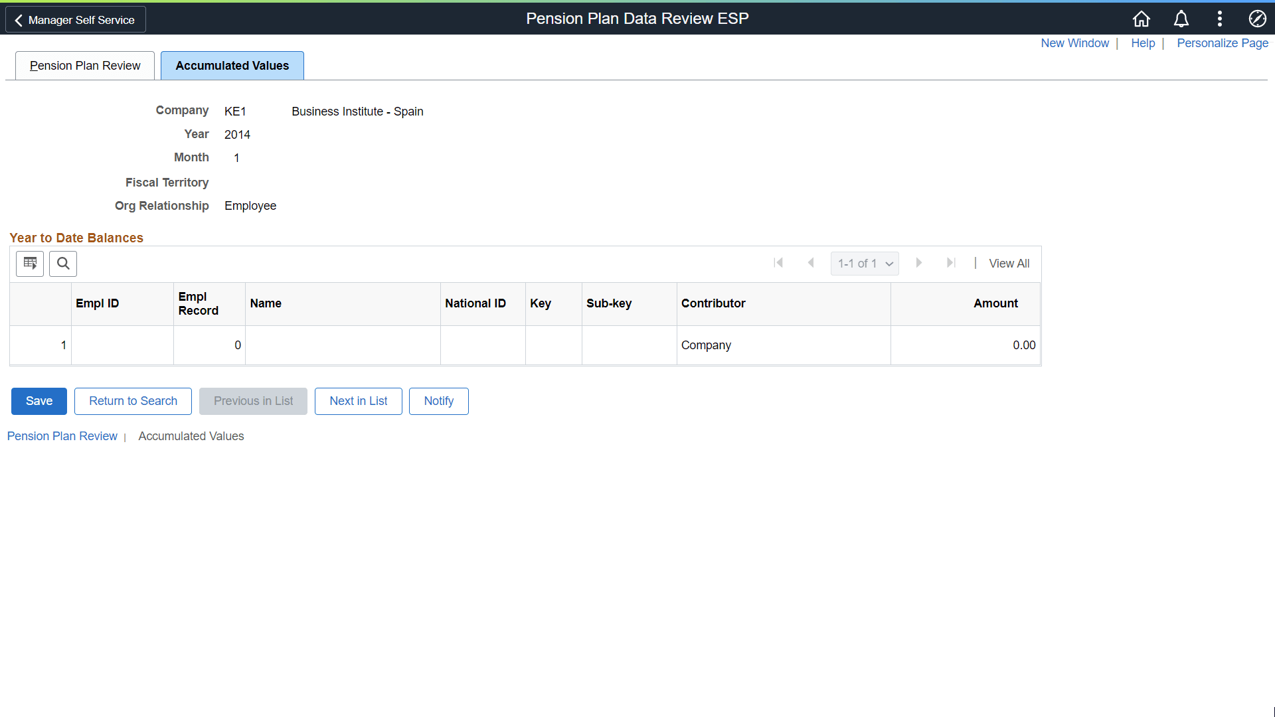Viewport: 1275px width, 717px height.
Task: Click the NavBar compass icon
Action: tap(1257, 19)
